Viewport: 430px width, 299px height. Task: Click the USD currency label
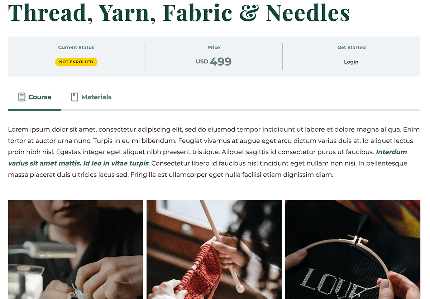[202, 62]
